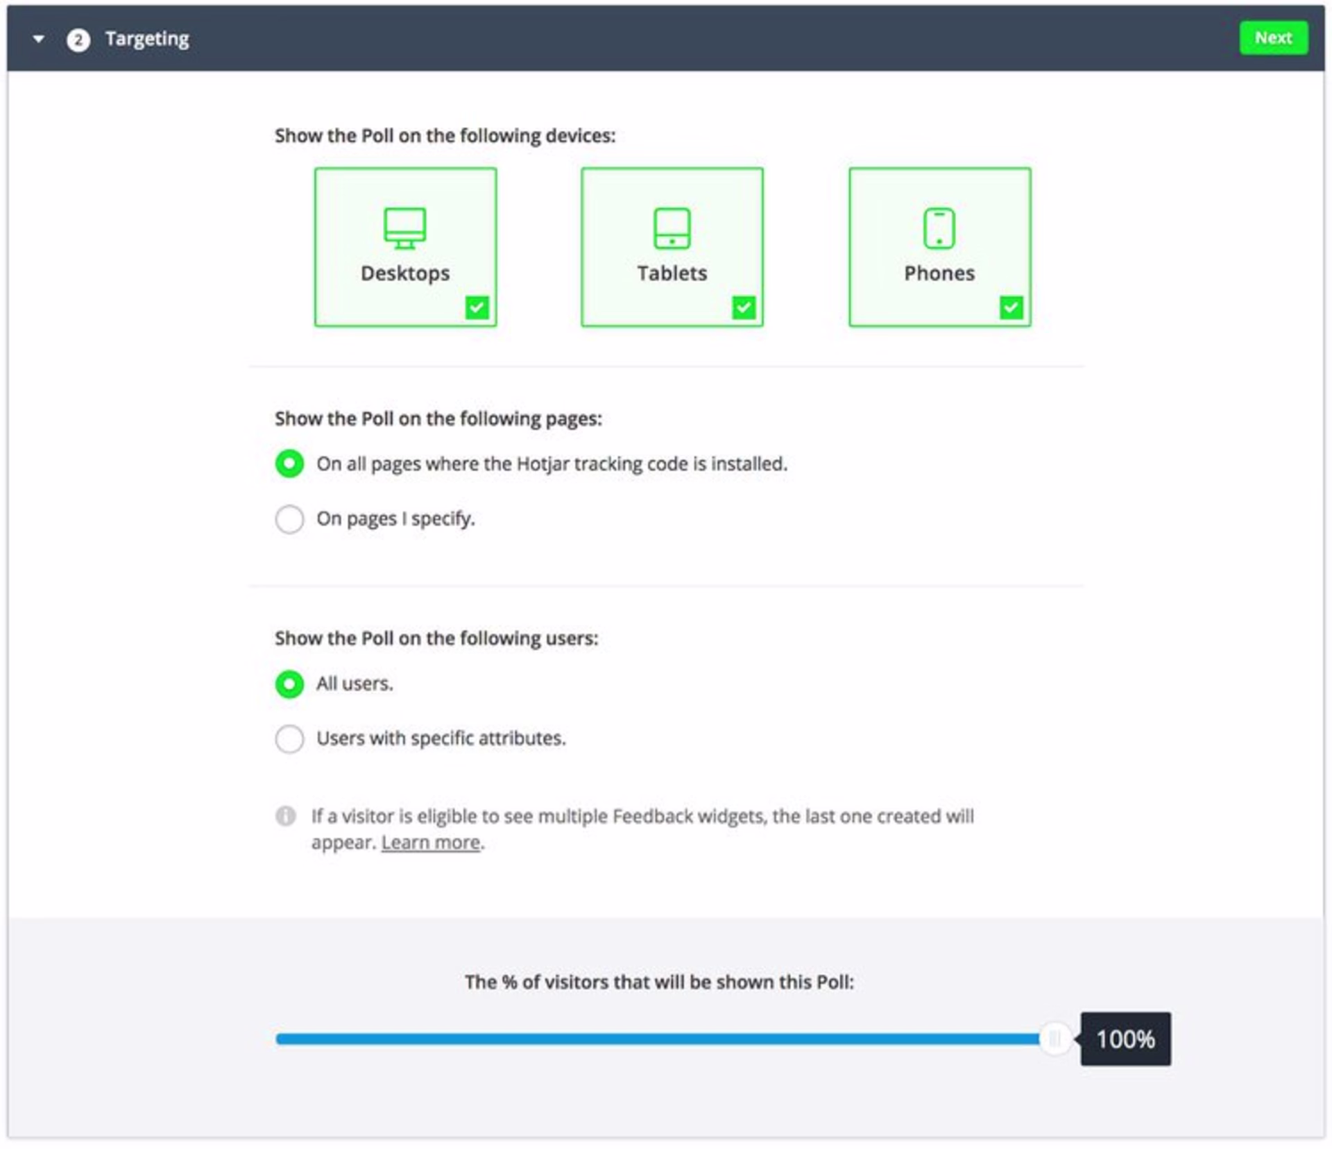Click the 100% value tooltip
Screen dimensions: 1332x1149
click(x=1125, y=1039)
